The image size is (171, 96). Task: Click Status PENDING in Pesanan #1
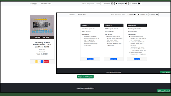click(86, 32)
